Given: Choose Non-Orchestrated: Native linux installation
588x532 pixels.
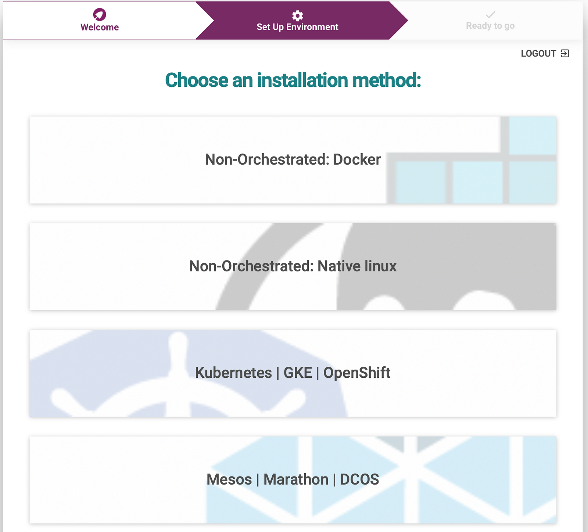Looking at the screenshot, I should (293, 266).
